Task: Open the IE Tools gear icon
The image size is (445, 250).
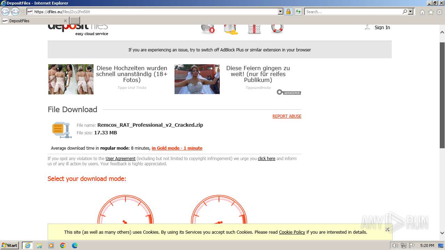Action: pyautogui.click(x=439, y=12)
